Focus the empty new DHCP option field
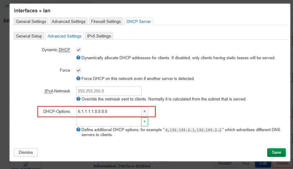Image resolution: width=293 pixels, height=169 pixels. (x=109, y=122)
